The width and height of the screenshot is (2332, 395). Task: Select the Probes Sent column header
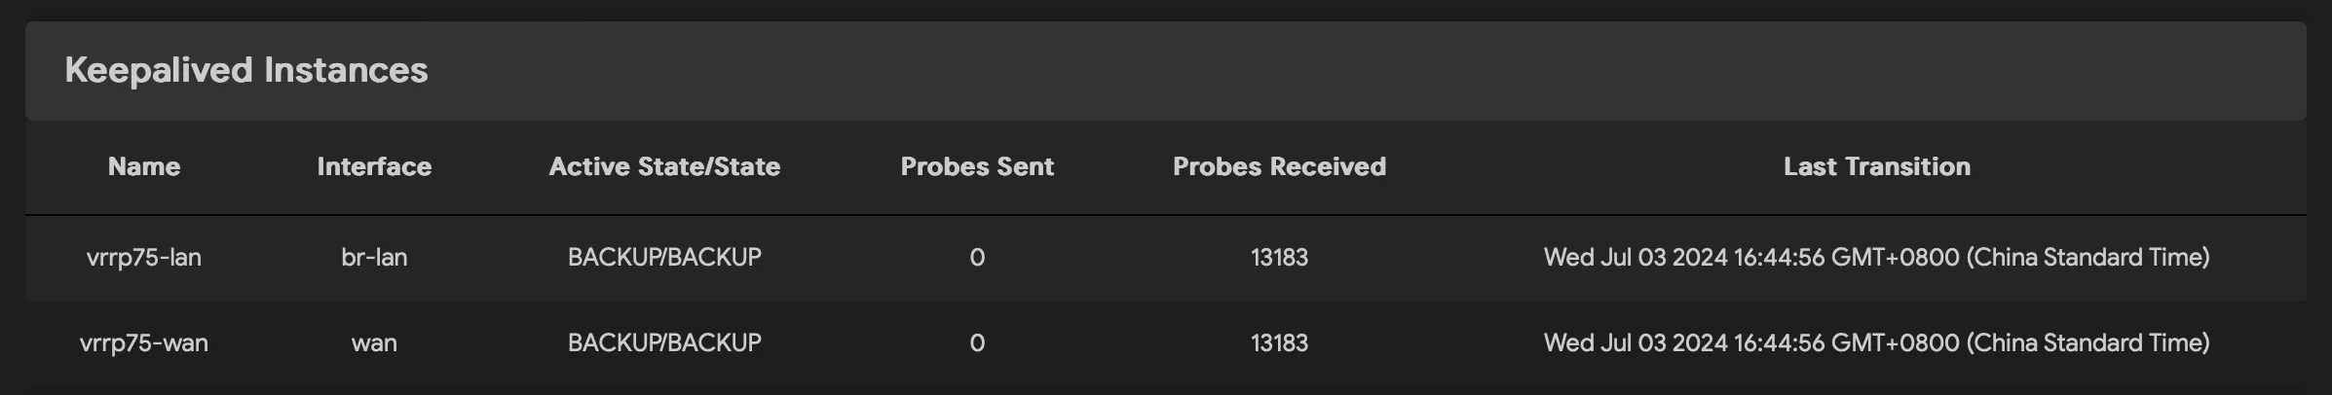tap(977, 166)
